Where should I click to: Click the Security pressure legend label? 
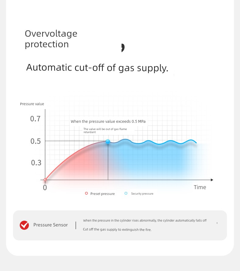[x=142, y=194]
